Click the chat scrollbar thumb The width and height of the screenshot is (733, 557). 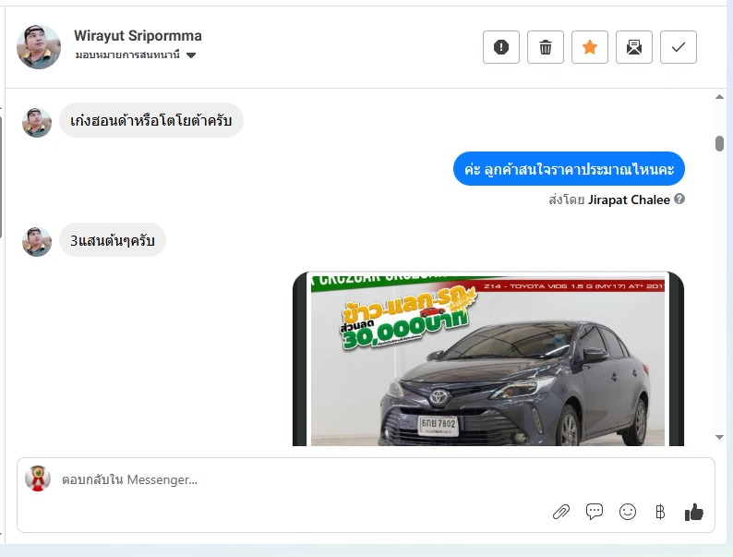[x=719, y=143]
